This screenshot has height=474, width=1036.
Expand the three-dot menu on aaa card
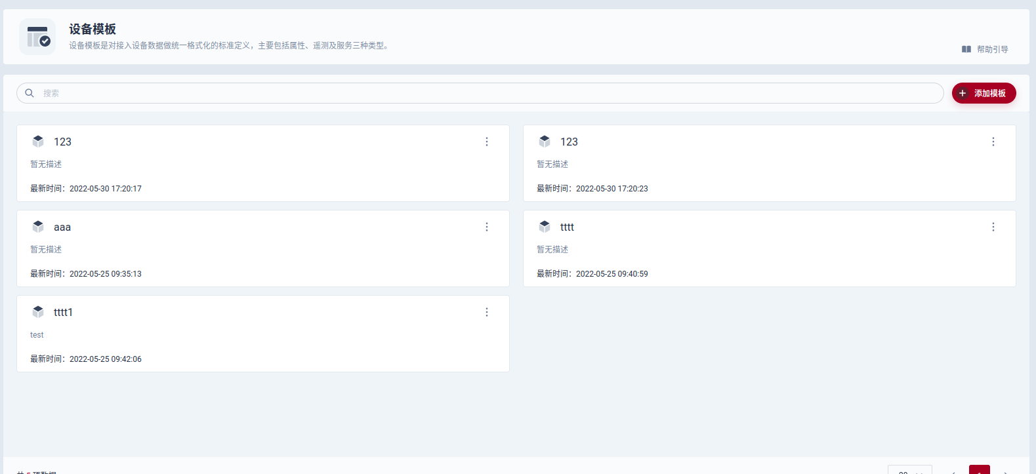click(487, 227)
